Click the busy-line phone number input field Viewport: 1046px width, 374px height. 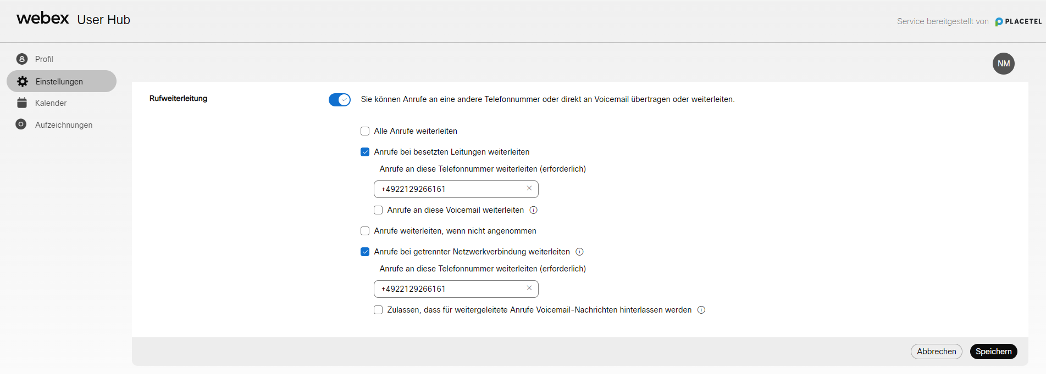tap(448, 189)
